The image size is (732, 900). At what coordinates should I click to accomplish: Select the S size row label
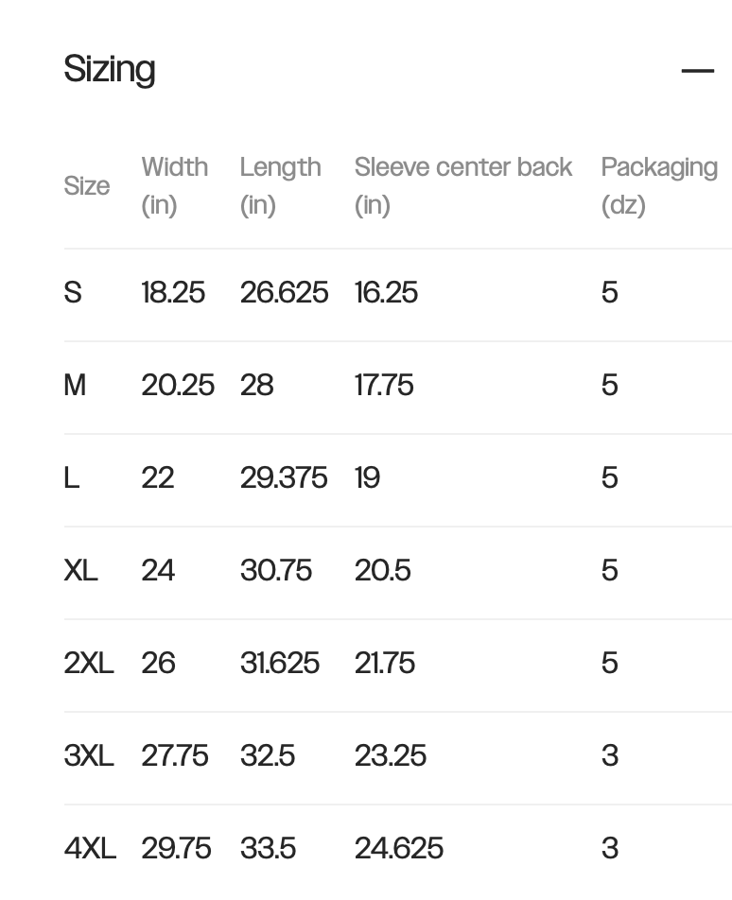tap(73, 293)
